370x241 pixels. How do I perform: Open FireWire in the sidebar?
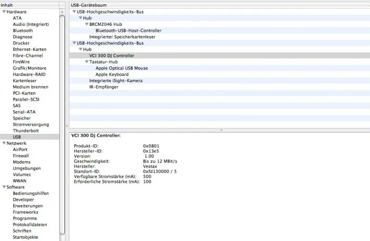(x=21, y=62)
